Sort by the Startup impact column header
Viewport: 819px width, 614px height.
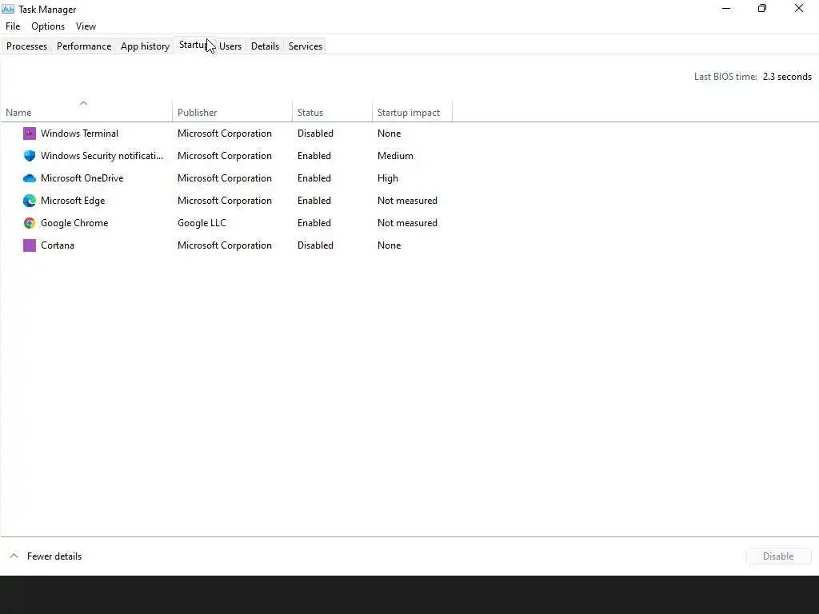coord(412,112)
